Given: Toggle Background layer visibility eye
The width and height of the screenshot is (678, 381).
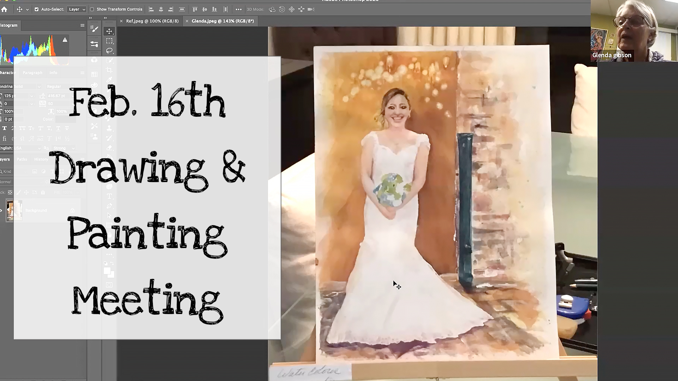Looking at the screenshot, I should pos(1,211).
